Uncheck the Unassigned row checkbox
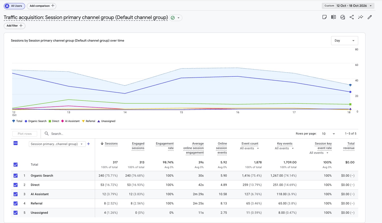This screenshot has width=382, height=223. tap(16, 213)
